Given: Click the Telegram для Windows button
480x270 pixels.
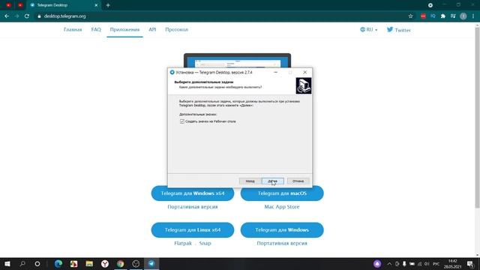Looking at the screenshot, I should pyautogui.click(x=282, y=230).
